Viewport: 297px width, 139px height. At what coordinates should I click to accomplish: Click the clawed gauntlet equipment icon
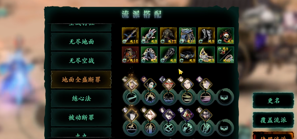coord(149,36)
